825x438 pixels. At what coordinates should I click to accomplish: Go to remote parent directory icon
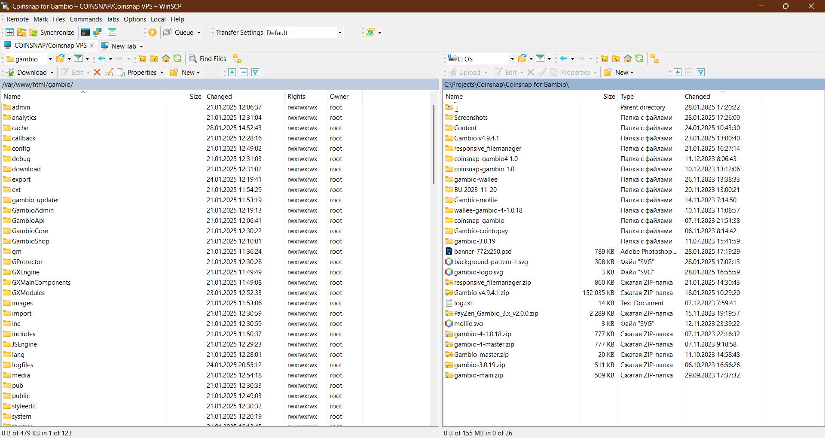tap(142, 59)
